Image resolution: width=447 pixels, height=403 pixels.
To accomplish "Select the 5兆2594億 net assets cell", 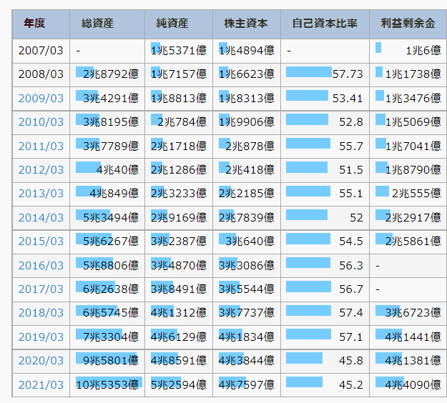I will coord(179,385).
